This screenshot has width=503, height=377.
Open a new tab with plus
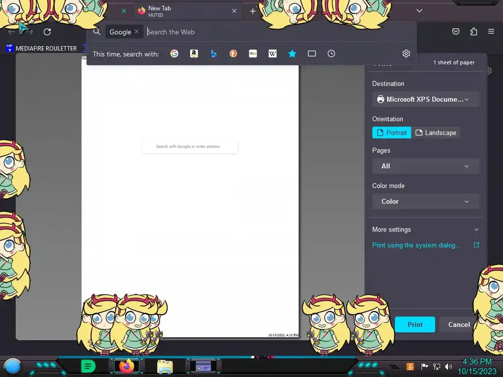[252, 11]
